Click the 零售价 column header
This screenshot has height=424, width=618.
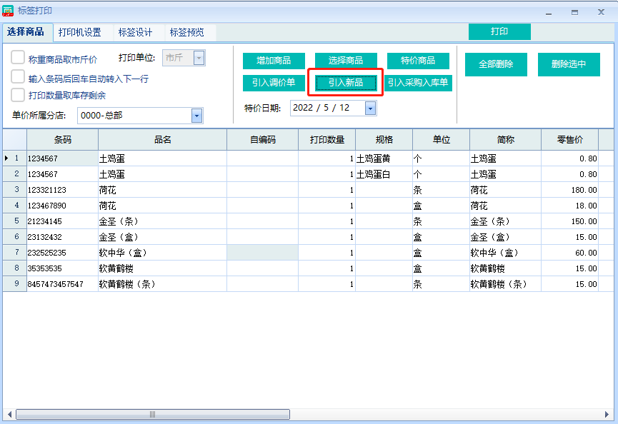click(x=569, y=140)
